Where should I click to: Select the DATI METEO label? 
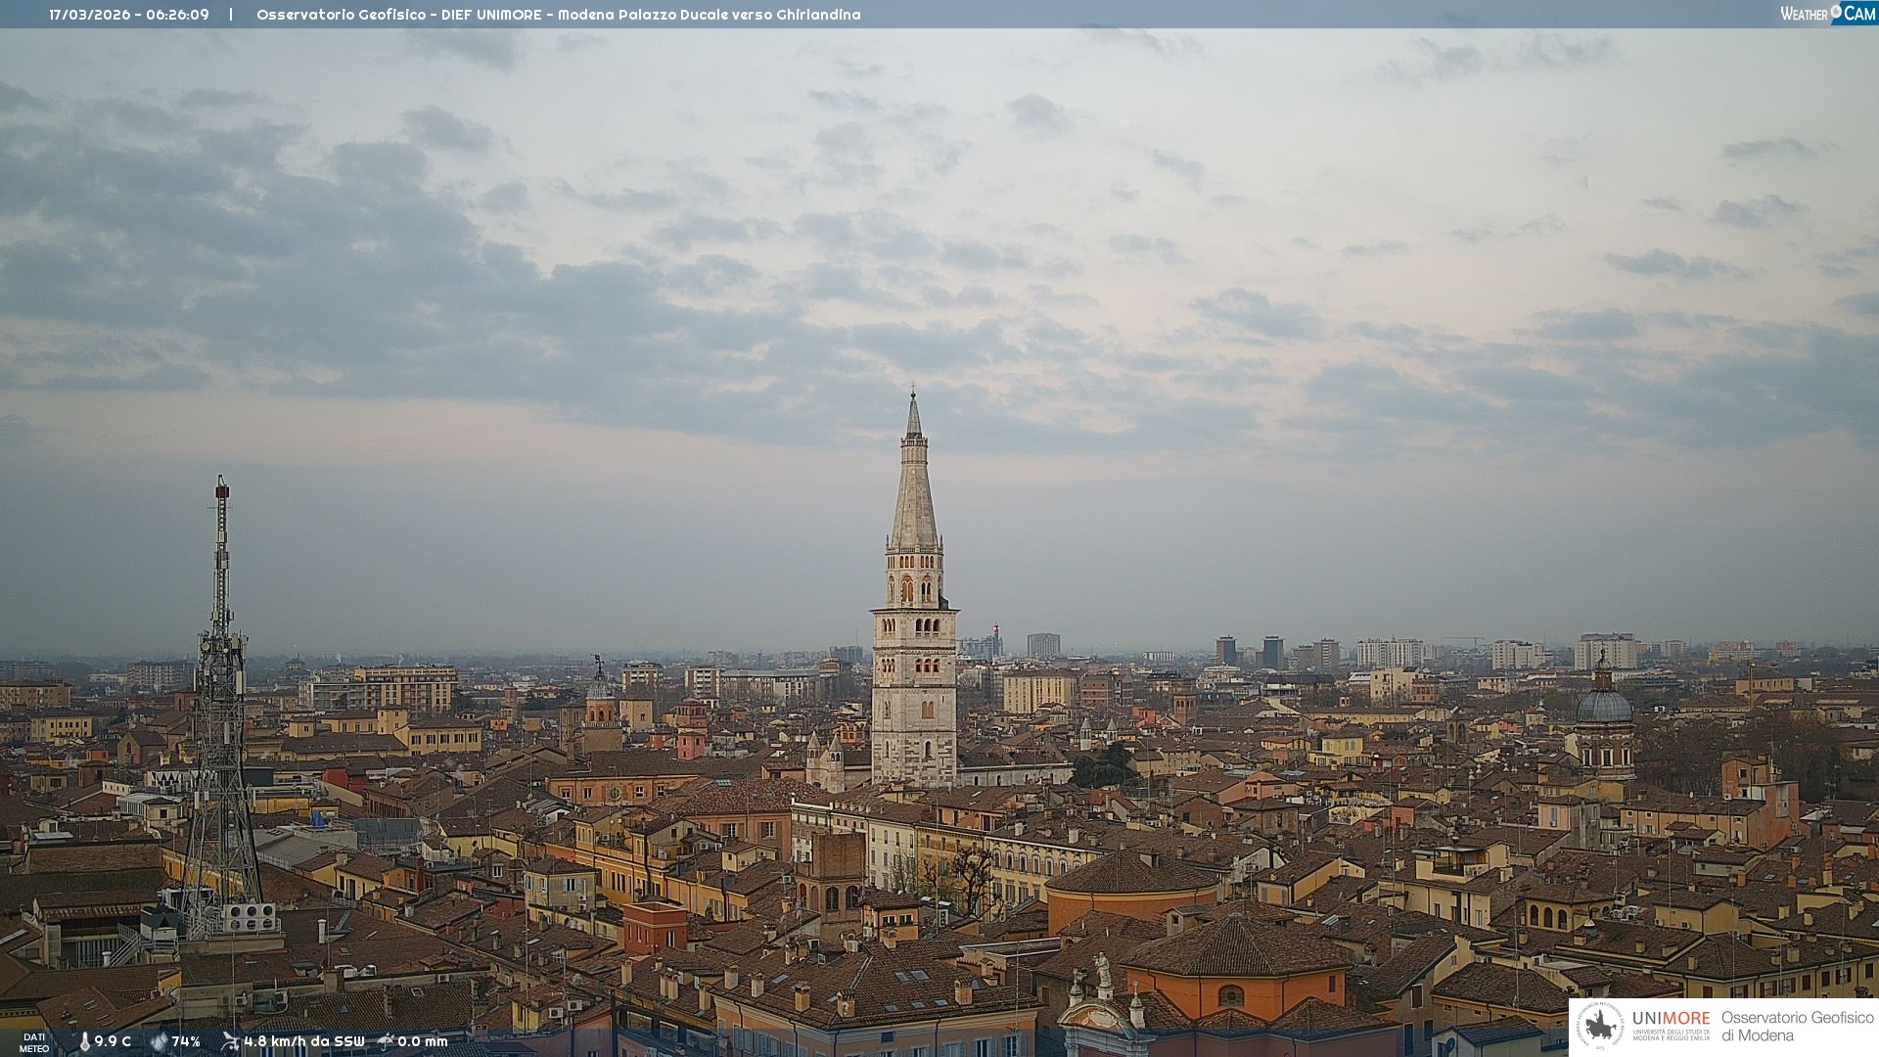point(34,1042)
